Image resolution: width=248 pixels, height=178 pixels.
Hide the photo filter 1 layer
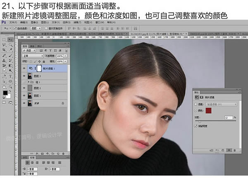coord(24,68)
